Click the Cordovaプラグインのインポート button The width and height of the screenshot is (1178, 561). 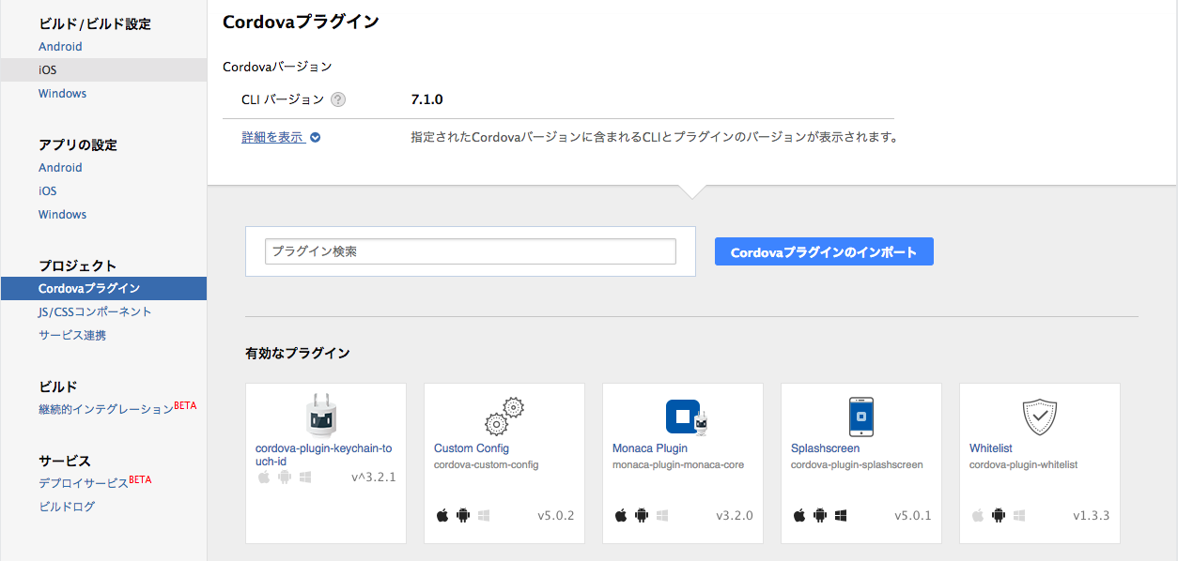(x=824, y=251)
